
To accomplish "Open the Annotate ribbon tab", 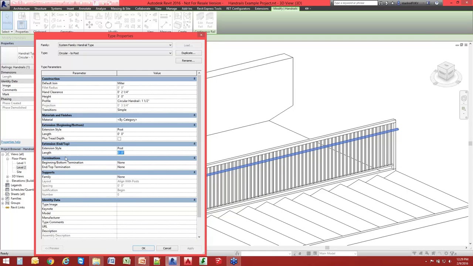I will click(x=85, y=8).
